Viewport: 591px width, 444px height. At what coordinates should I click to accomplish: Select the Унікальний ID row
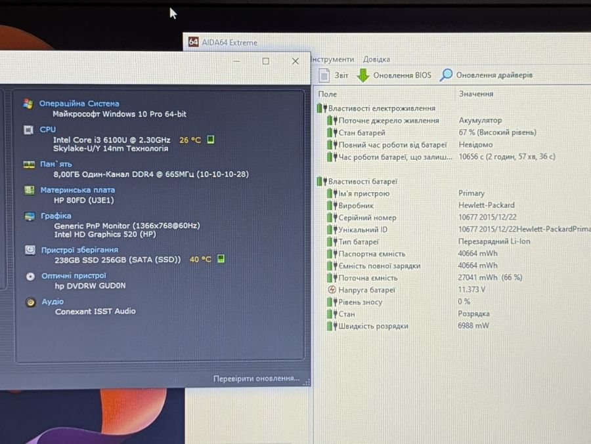458,230
